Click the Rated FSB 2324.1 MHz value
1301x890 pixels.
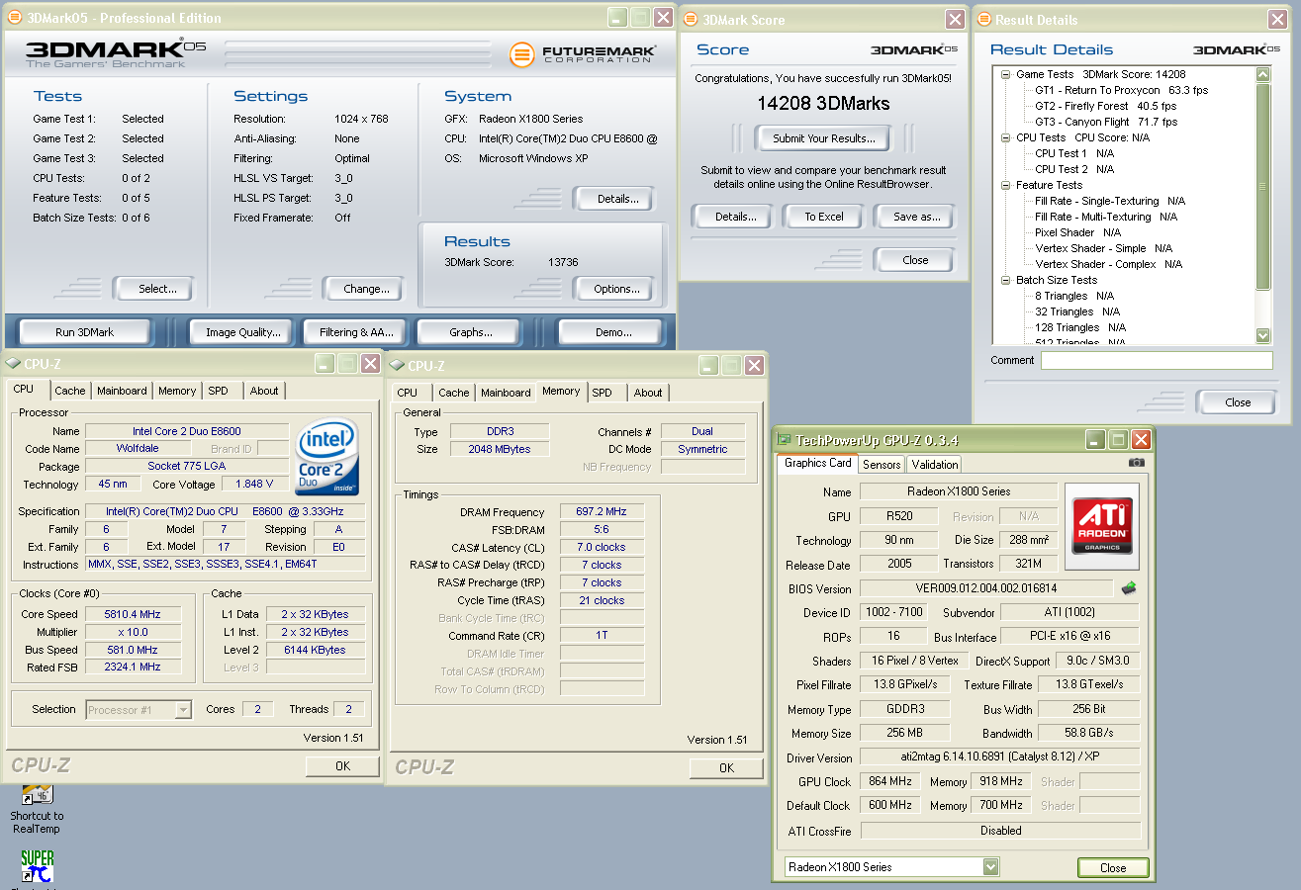pos(133,667)
